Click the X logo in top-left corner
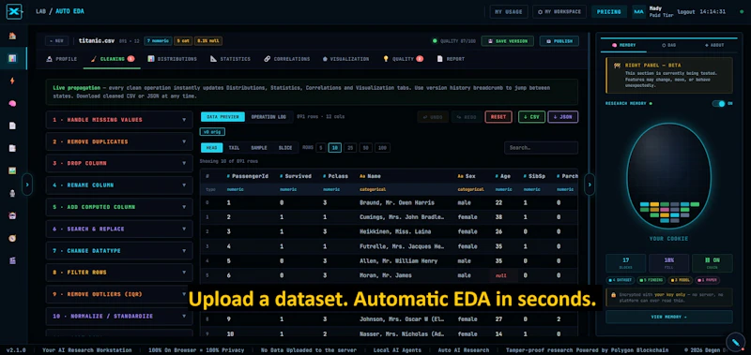Image resolution: width=751 pixels, height=355 pixels. click(14, 11)
